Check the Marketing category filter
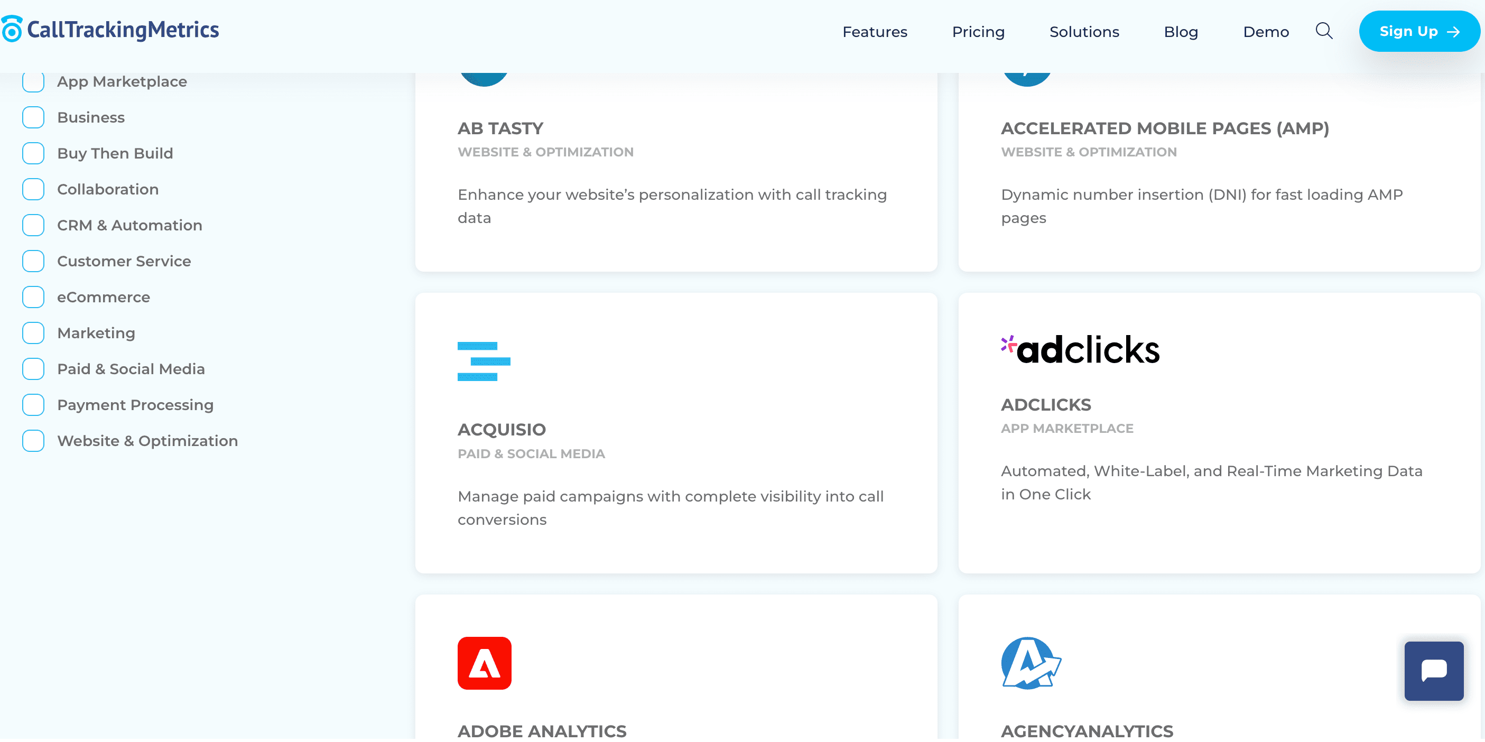The image size is (1485, 742). (33, 332)
